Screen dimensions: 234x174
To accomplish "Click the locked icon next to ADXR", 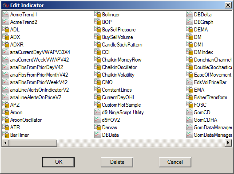I will [6, 45].
